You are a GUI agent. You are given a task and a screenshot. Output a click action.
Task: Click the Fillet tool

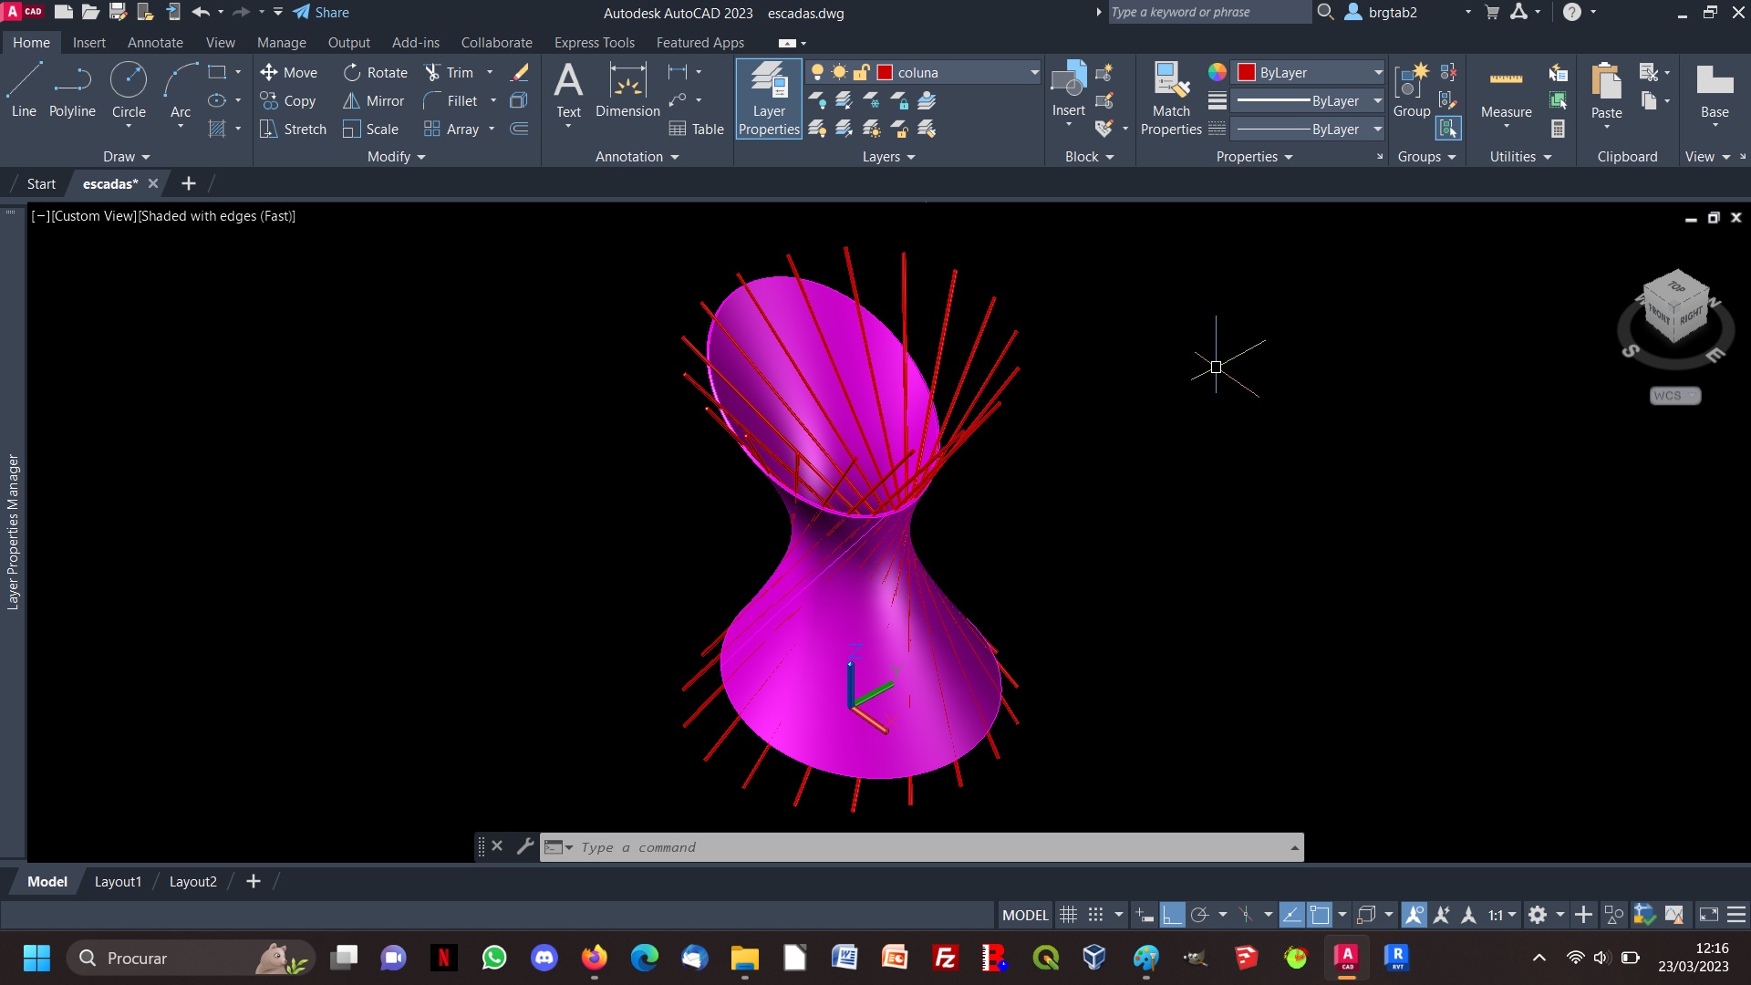point(451,100)
